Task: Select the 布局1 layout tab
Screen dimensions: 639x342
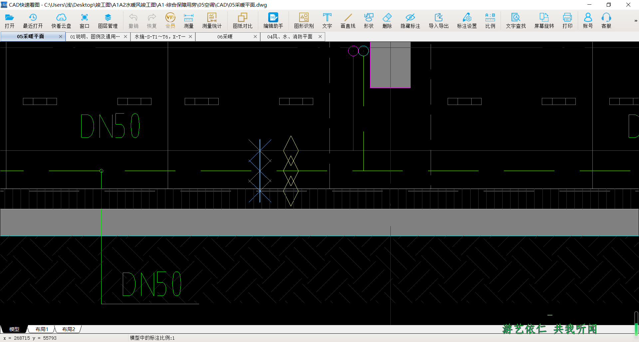Action: 42,329
